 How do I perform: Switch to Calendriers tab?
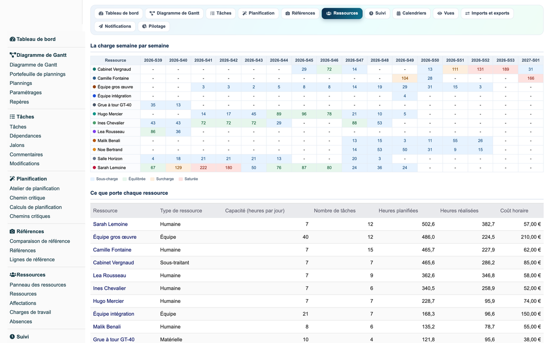point(411,13)
